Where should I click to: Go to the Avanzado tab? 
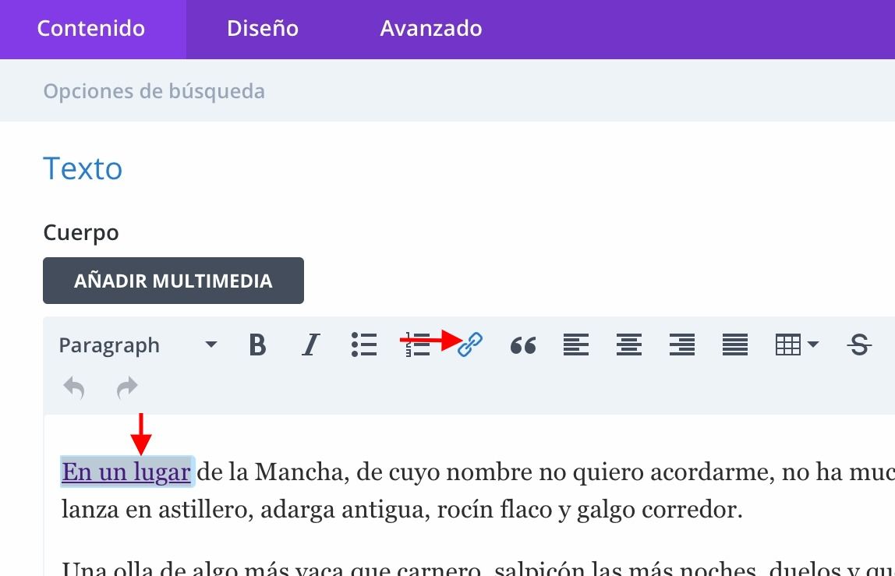click(431, 29)
